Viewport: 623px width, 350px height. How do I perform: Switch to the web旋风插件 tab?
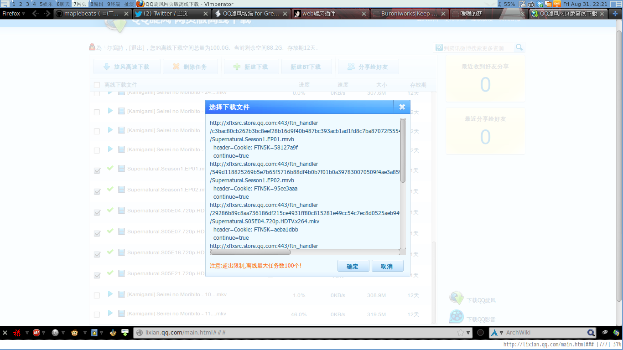(x=330, y=14)
